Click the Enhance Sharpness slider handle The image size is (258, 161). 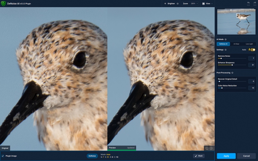(x=232, y=65)
